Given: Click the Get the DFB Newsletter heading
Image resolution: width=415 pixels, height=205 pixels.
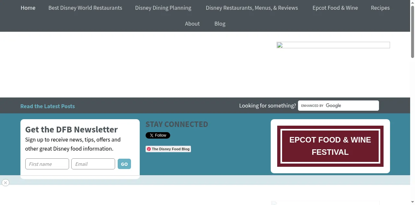Looking at the screenshot, I should click(x=71, y=130).
